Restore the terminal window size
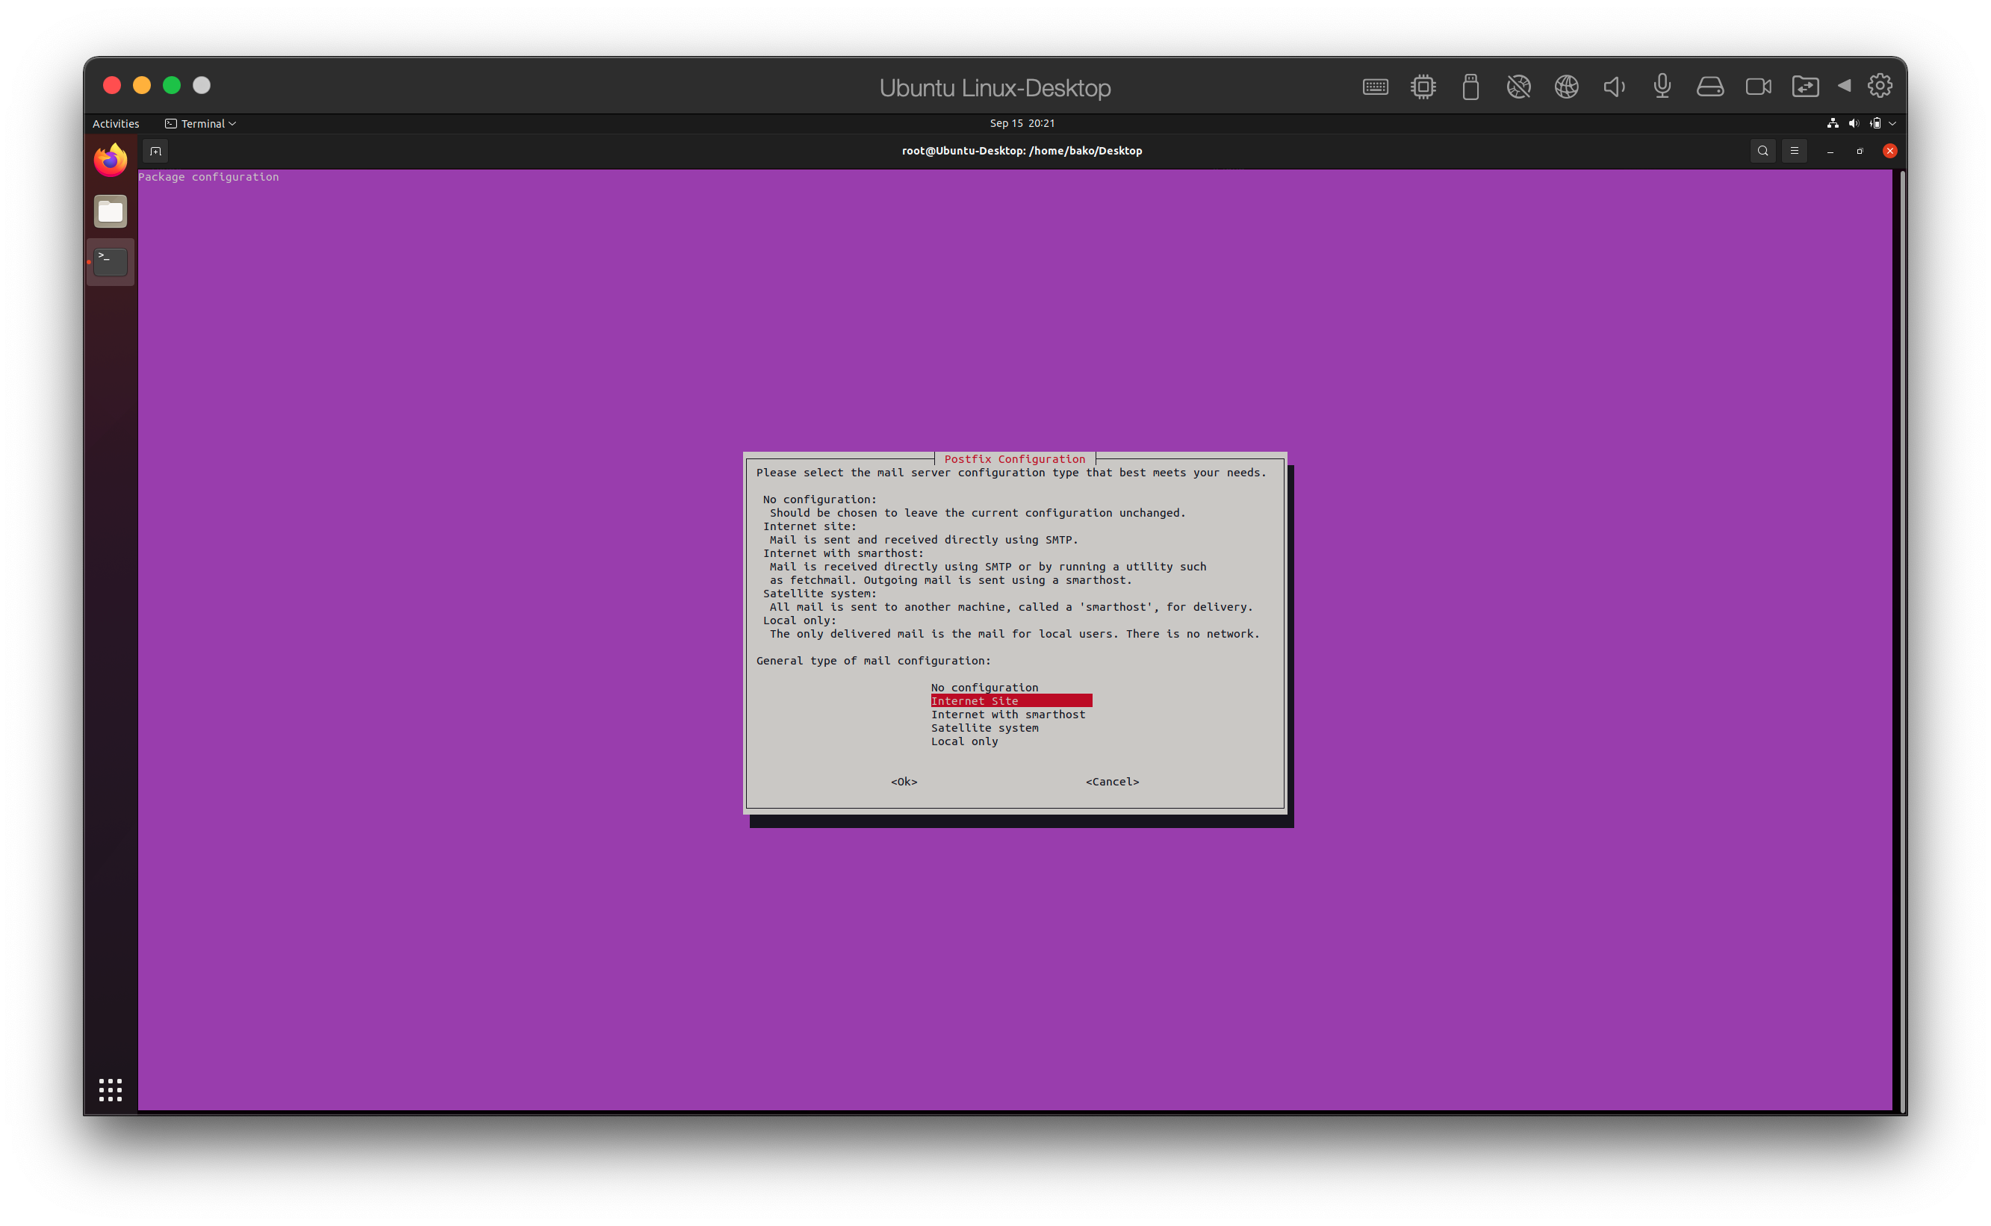The width and height of the screenshot is (1991, 1226). (x=1860, y=151)
